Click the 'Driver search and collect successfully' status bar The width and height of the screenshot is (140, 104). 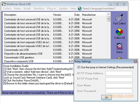[x=38, y=93]
